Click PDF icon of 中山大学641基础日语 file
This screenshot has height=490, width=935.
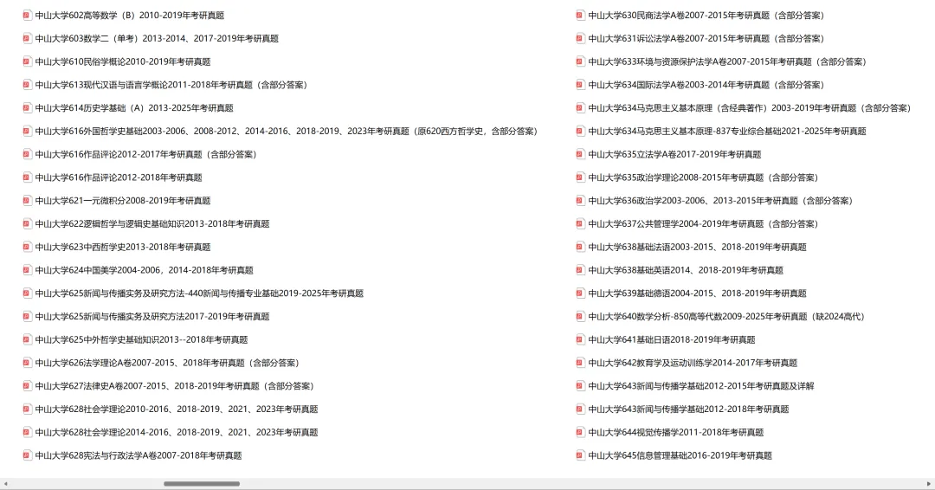tap(580, 339)
